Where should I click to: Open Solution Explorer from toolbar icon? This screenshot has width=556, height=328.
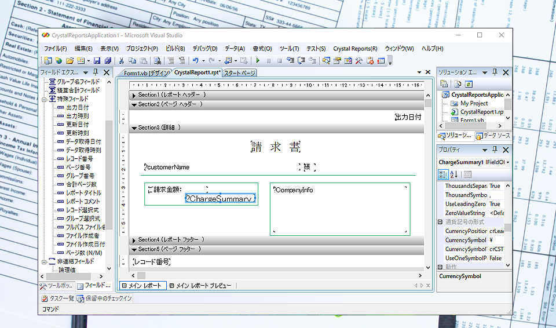coord(326,61)
